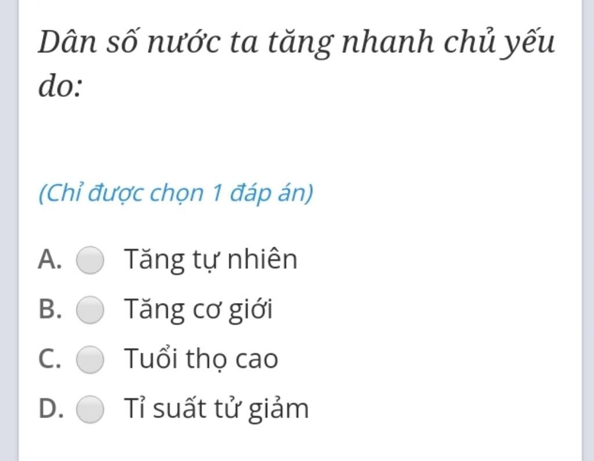Pick the radio button for answer D

click(90, 409)
